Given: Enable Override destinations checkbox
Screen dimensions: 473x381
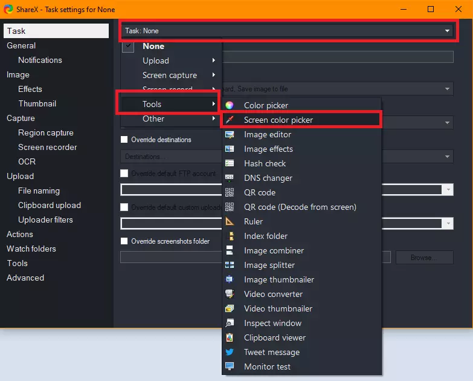Looking at the screenshot, I should (x=124, y=140).
